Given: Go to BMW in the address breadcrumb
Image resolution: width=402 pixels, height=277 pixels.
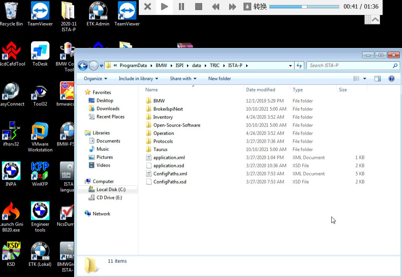Looking at the screenshot, I should pos(161,66).
